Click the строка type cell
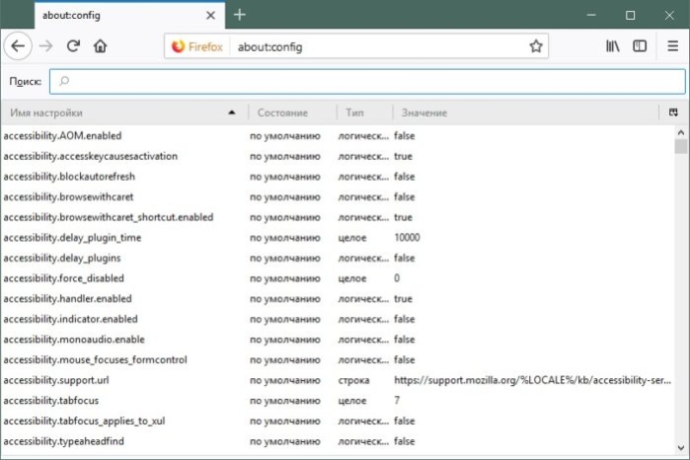The height and width of the screenshot is (460, 690). 353,380
